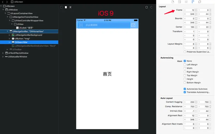
Task: Select UILayoutContainerView in the hierarchy
Action: point(29,13)
